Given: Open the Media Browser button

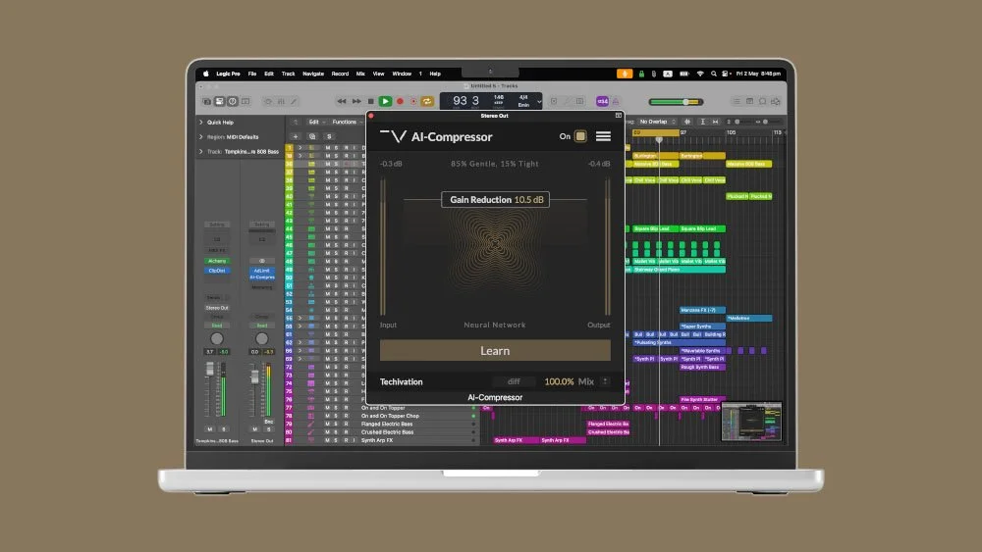Looking at the screenshot, I should [x=776, y=101].
